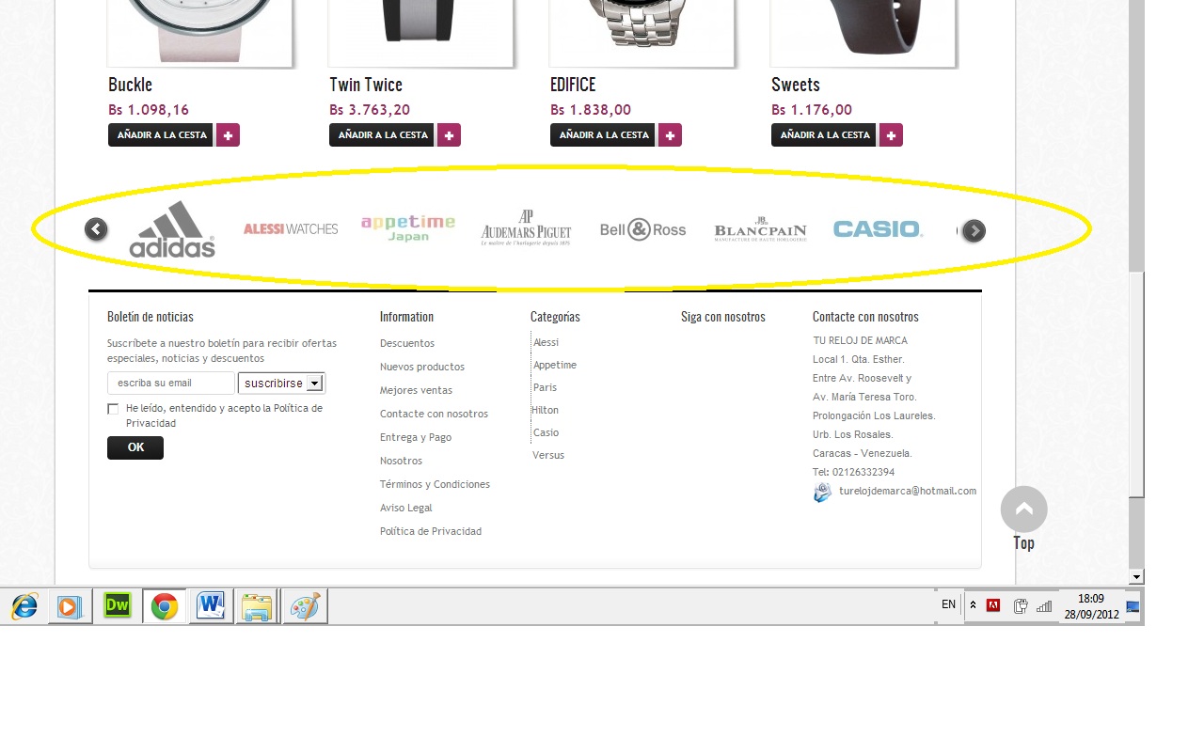Accept the Política de Privacidad checkbox
This screenshot has height=752, width=1204.
click(x=113, y=409)
